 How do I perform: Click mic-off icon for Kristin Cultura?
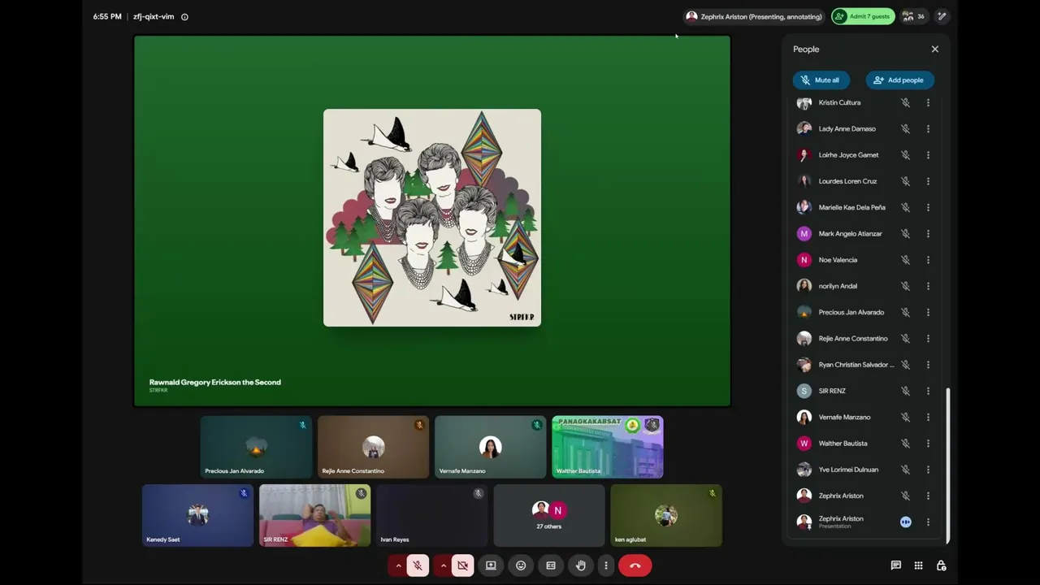click(x=905, y=103)
